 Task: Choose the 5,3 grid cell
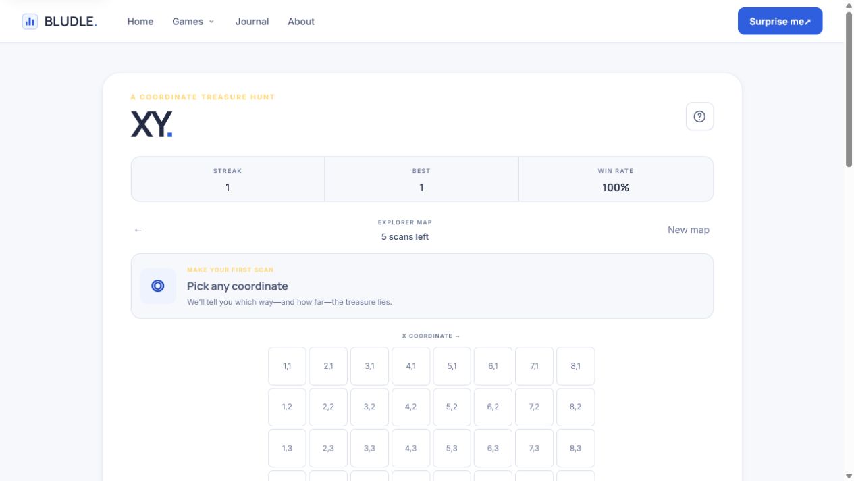tap(452, 449)
